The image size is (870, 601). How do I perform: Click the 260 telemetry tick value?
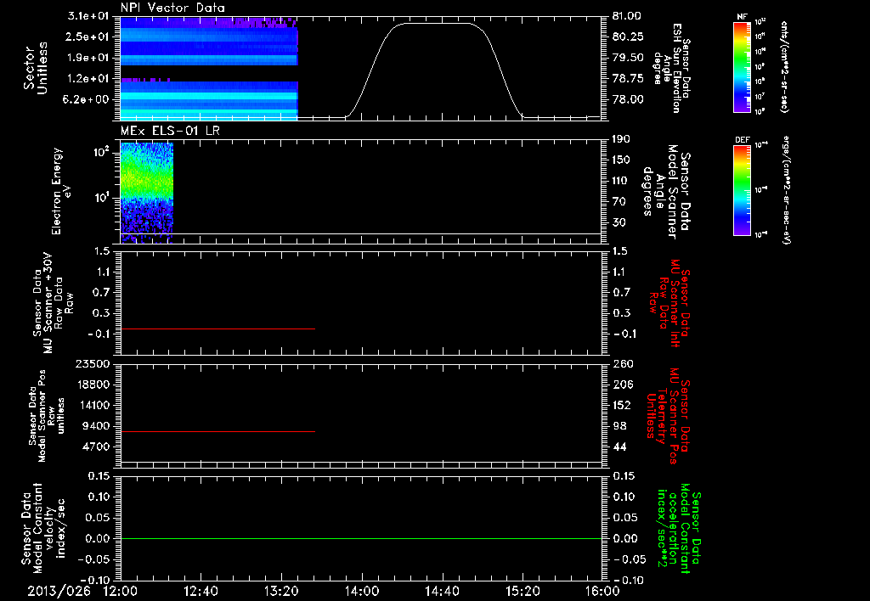623,363
